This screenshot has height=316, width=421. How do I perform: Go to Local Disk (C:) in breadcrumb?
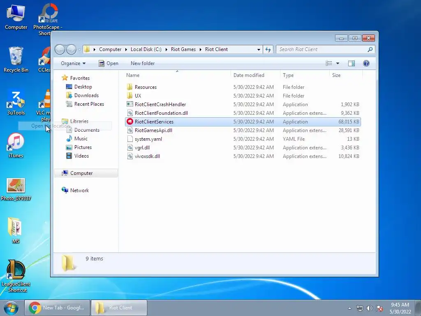click(146, 49)
